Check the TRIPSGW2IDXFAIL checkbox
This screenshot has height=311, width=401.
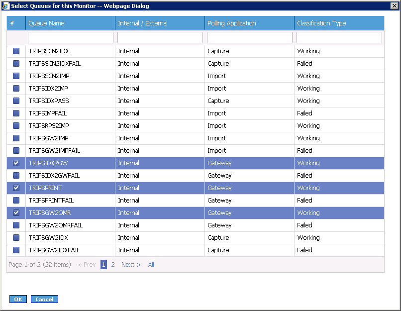click(x=16, y=250)
